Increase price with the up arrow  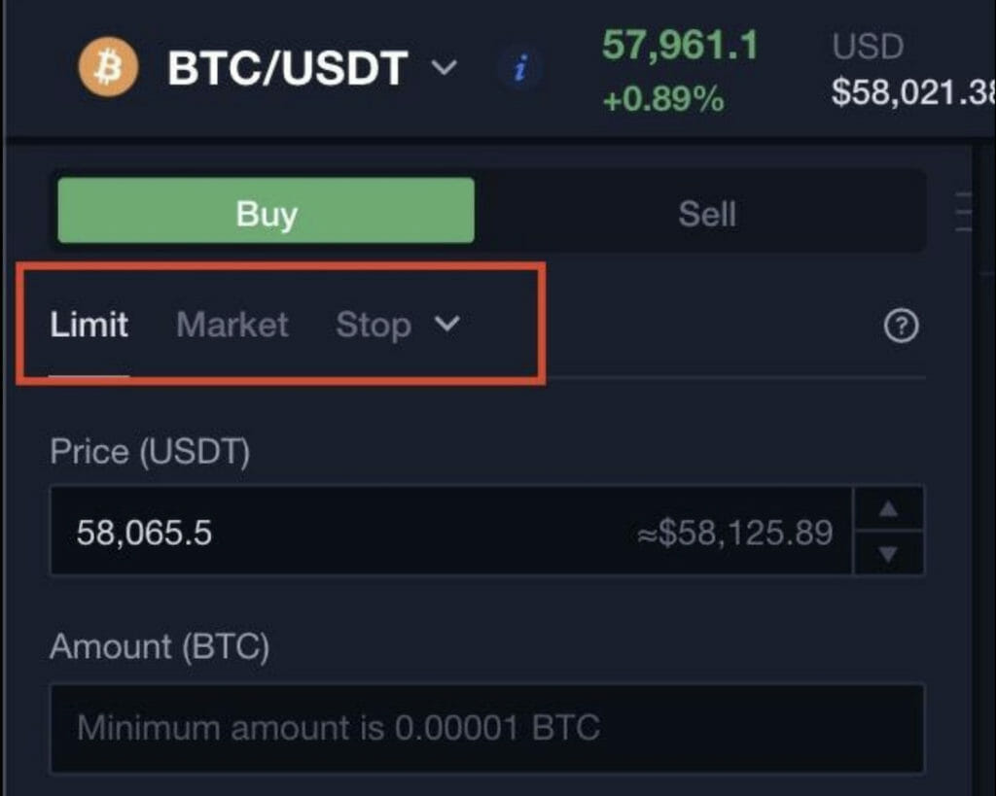pos(888,508)
